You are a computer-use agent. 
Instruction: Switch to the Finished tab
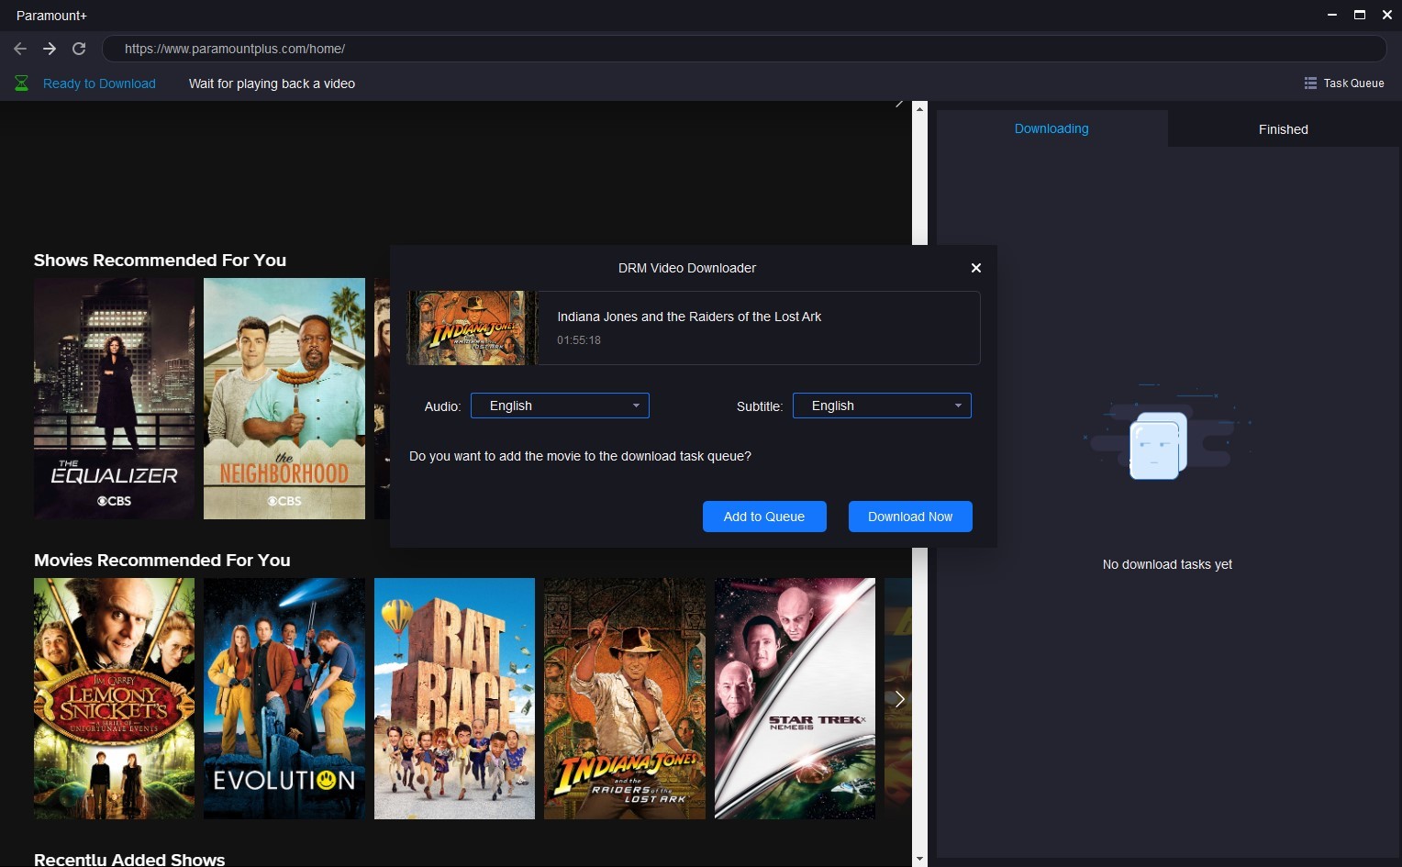(x=1283, y=129)
